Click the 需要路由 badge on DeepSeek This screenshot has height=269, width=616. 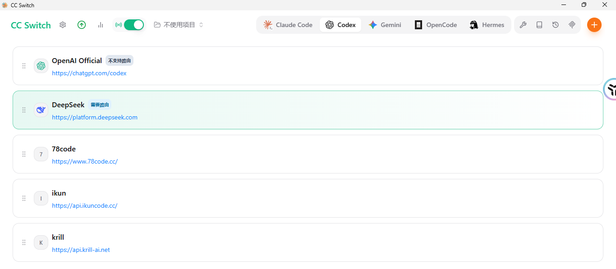click(100, 105)
